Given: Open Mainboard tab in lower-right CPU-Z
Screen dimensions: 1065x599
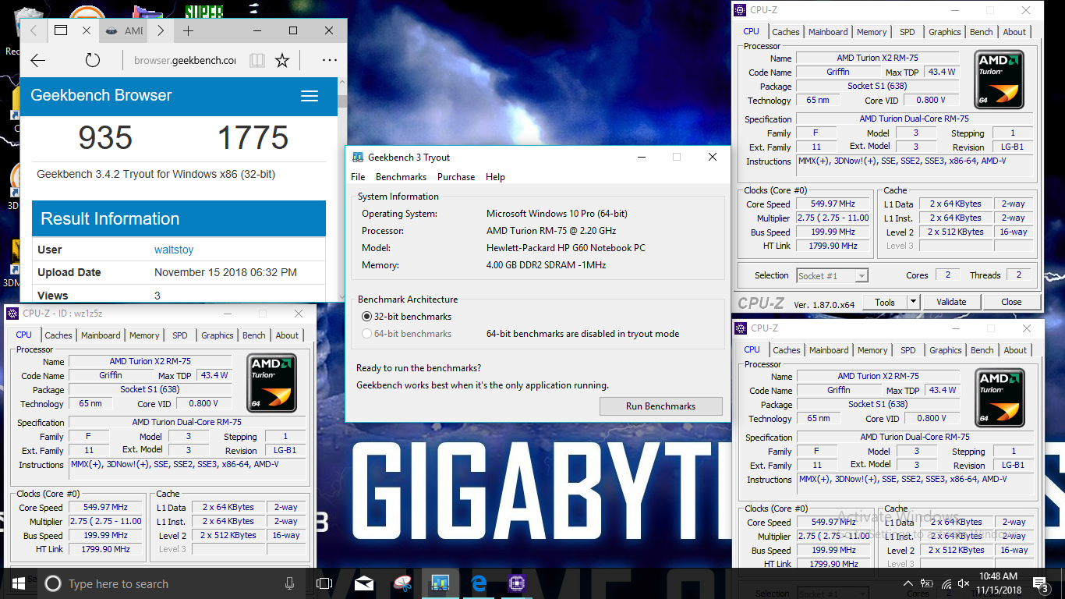Looking at the screenshot, I should 829,350.
